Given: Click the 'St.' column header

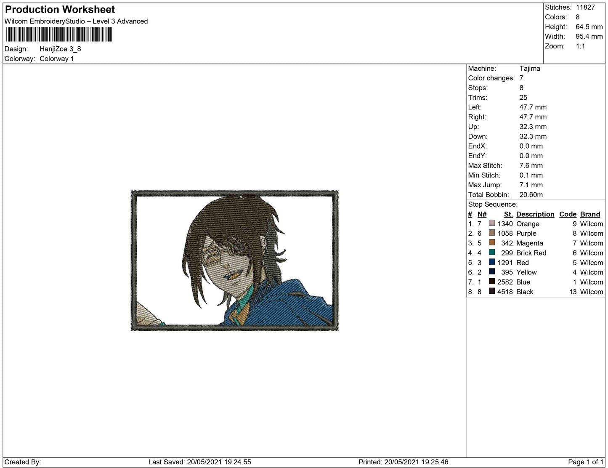Looking at the screenshot, I should (x=508, y=214).
